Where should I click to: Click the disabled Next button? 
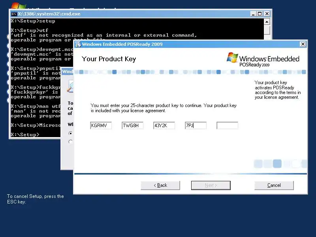[211, 185]
